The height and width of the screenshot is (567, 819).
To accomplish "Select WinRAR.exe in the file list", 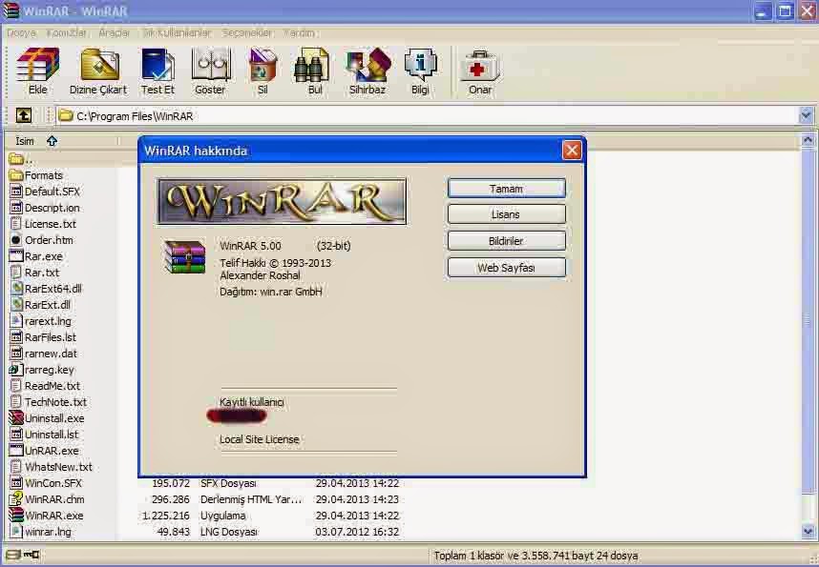I will pyautogui.click(x=47, y=516).
